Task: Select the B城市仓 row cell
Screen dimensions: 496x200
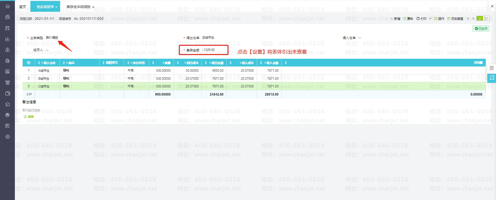Action: tap(47, 79)
